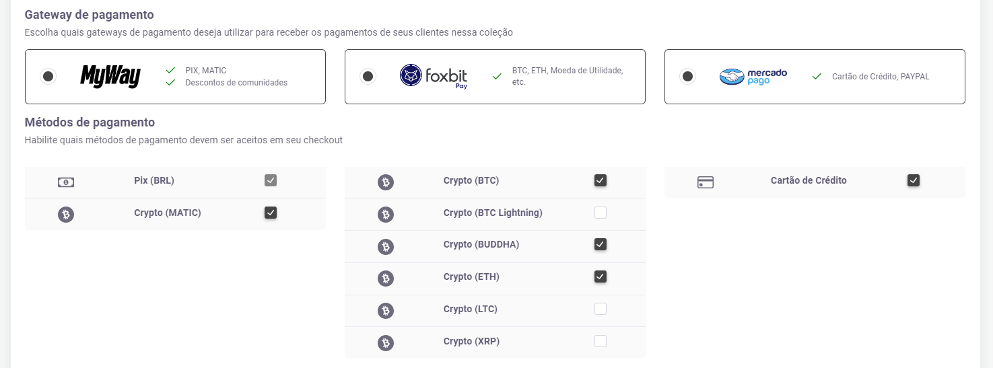The width and height of the screenshot is (993, 368).
Task: Click the credit card icon
Action: 705,182
